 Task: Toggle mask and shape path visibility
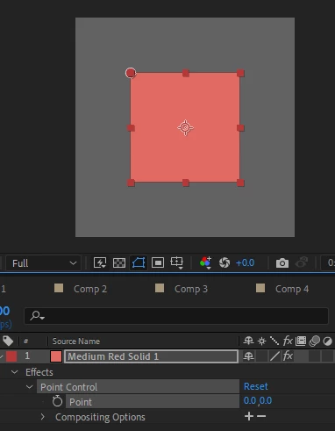pyautogui.click(x=139, y=262)
